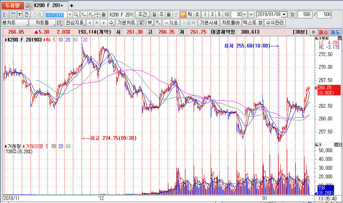Click the 매도 sell button

pos(335,32)
